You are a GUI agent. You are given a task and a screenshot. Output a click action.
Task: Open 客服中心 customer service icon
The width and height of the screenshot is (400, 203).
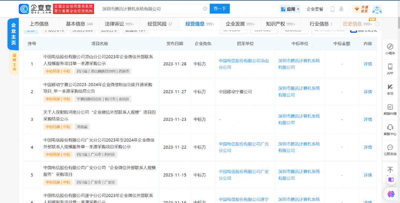pos(390,130)
